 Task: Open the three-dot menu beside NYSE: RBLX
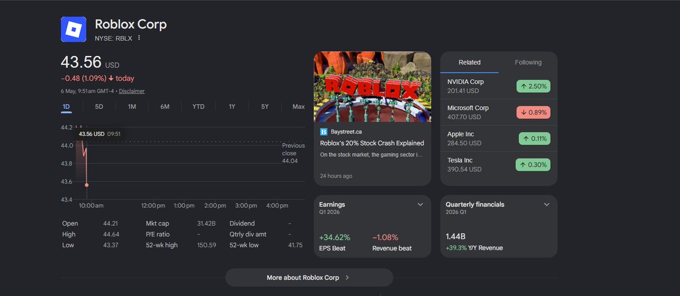139,38
